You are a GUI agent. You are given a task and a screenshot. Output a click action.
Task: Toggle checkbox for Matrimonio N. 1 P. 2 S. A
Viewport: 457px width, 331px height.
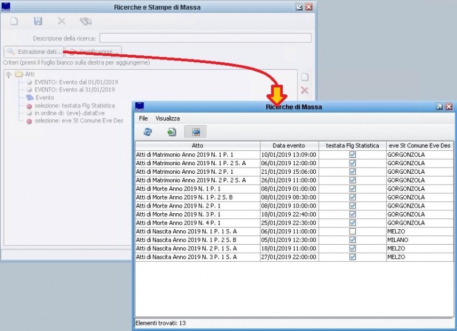[x=352, y=163]
